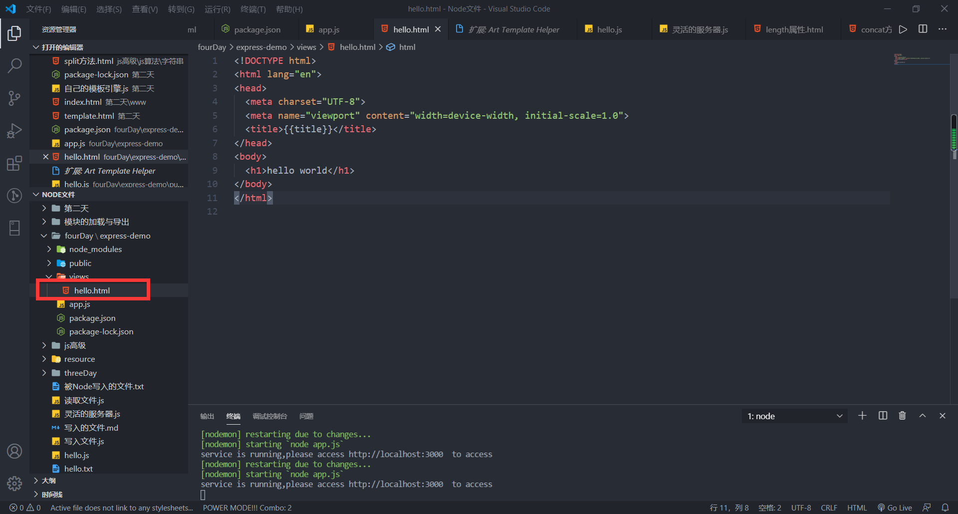Change encoding UTF-8 in status bar
Viewport: 958px width, 514px height.
[801, 508]
